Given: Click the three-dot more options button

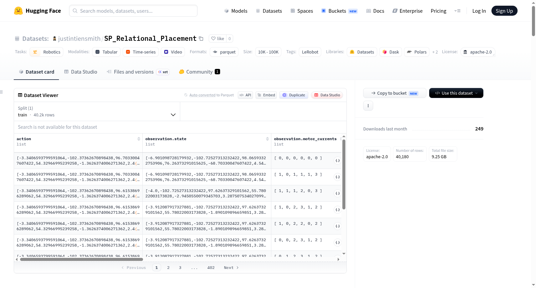Looking at the screenshot, I should 368,106.
